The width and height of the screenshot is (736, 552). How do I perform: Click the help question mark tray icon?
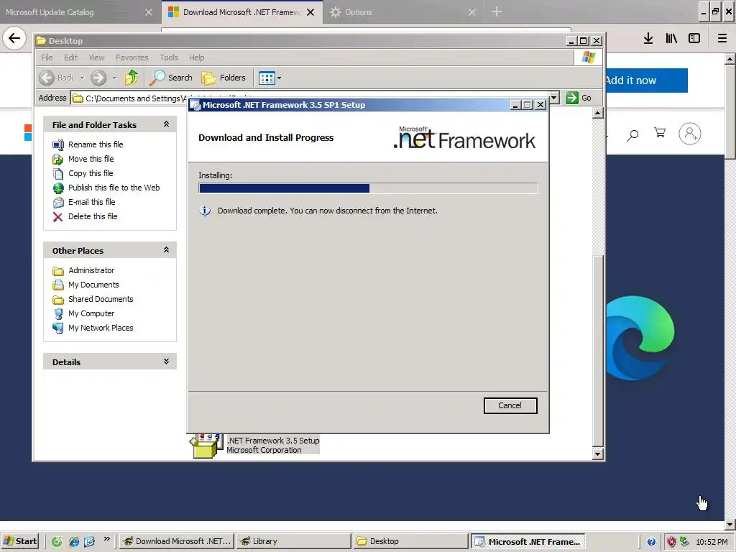(x=651, y=542)
